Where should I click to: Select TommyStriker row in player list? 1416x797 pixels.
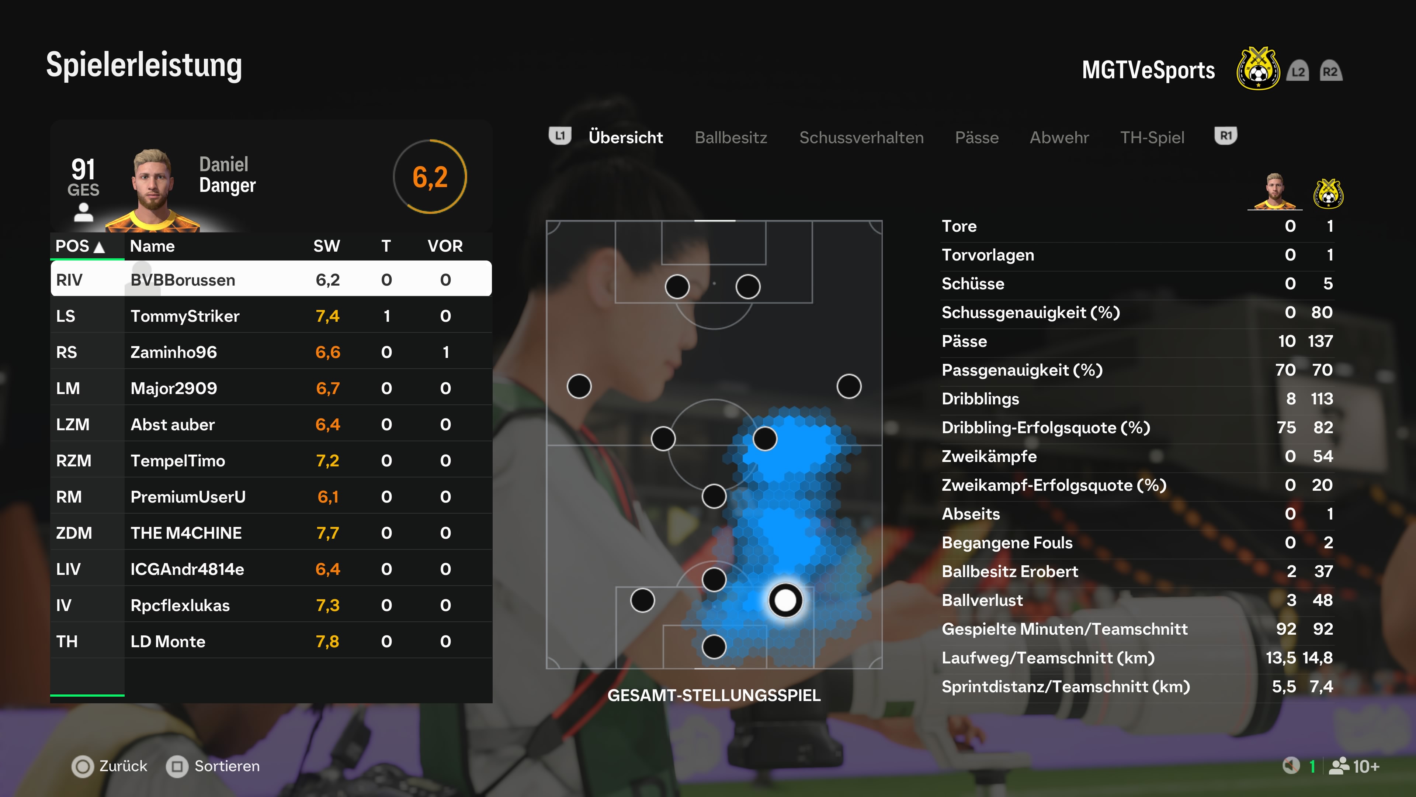271,316
